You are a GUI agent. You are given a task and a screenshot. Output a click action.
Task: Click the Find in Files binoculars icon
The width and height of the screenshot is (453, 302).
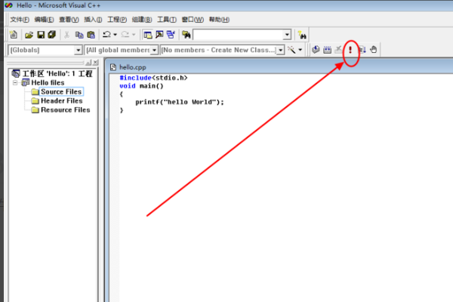click(x=186, y=35)
